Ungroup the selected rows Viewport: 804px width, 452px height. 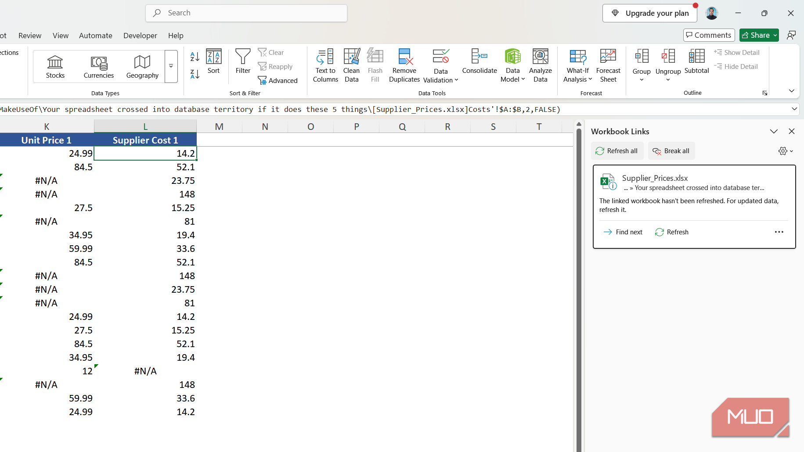pyautogui.click(x=668, y=61)
